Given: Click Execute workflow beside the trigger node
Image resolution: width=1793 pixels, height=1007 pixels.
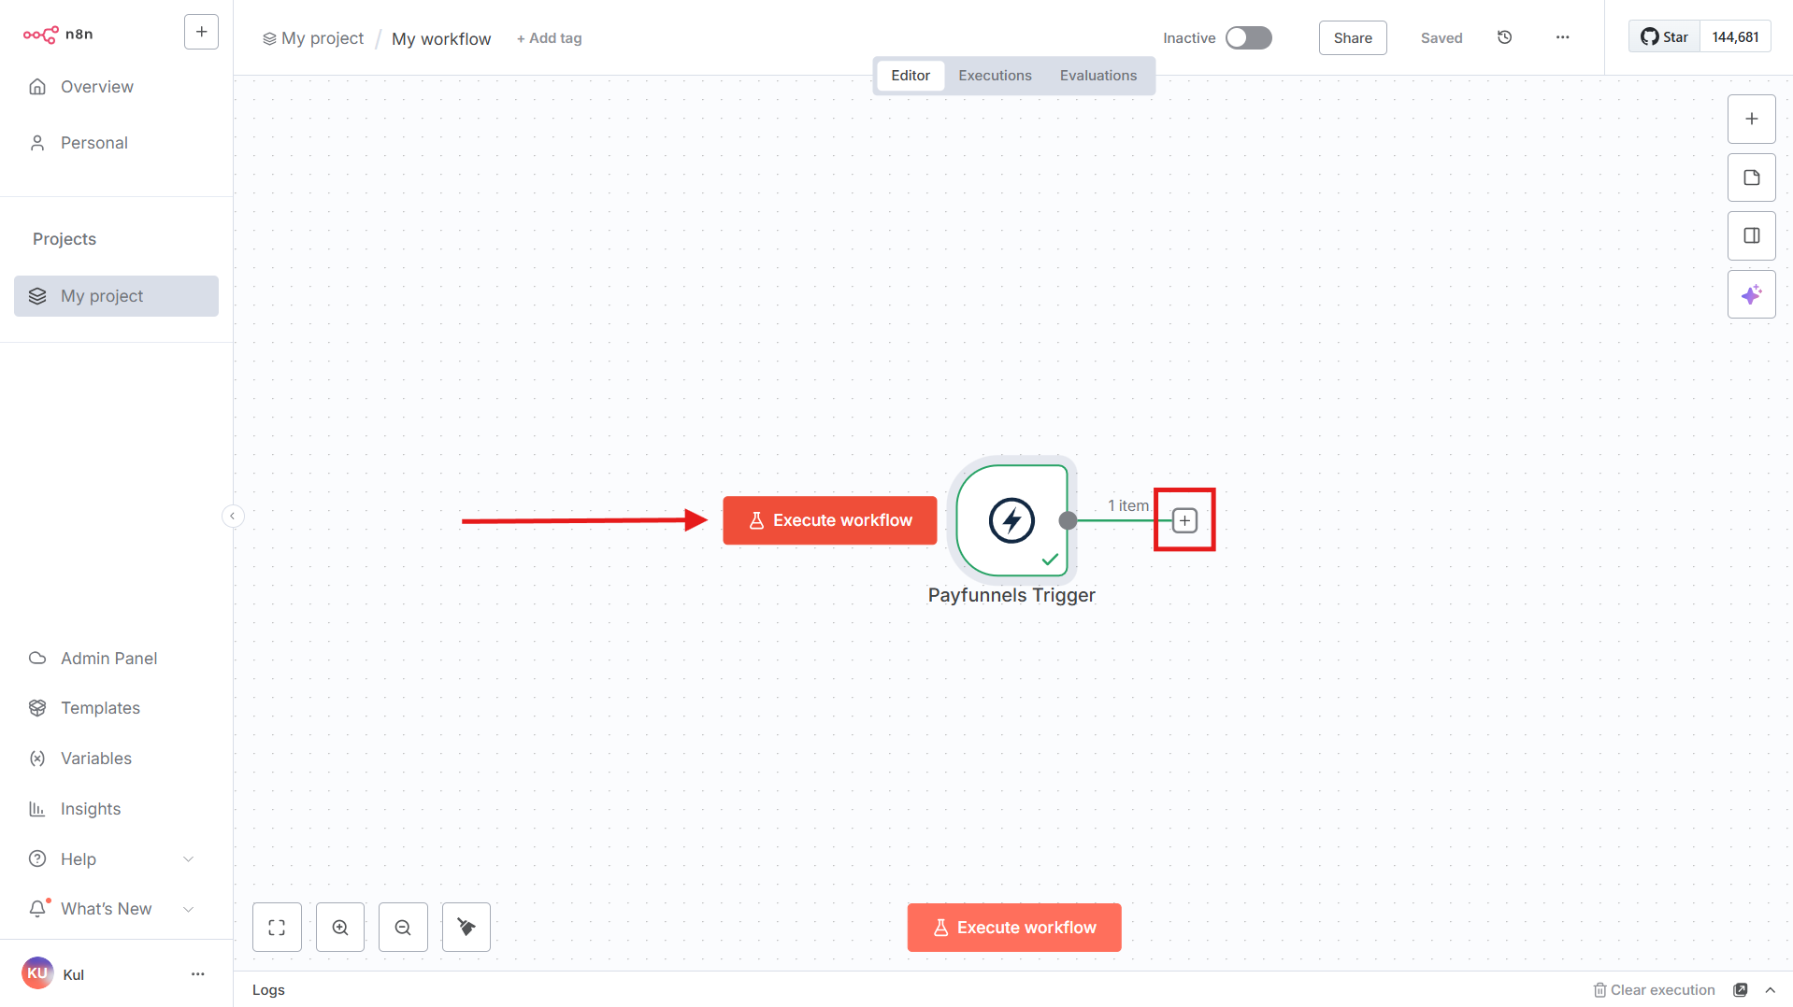Looking at the screenshot, I should pyautogui.click(x=830, y=520).
